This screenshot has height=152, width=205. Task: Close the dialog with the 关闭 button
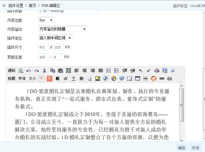[195, 148]
